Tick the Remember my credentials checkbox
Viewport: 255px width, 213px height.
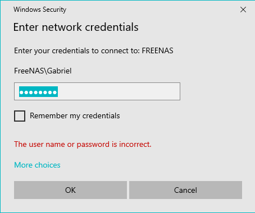[x=20, y=116]
